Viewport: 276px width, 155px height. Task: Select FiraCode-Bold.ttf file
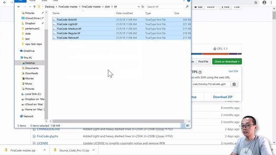click(122, 20)
